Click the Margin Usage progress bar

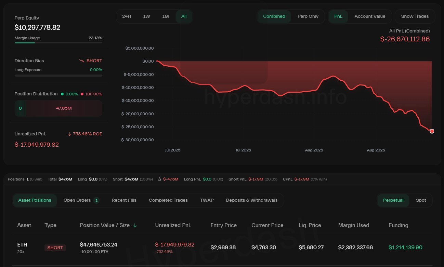point(58,43)
